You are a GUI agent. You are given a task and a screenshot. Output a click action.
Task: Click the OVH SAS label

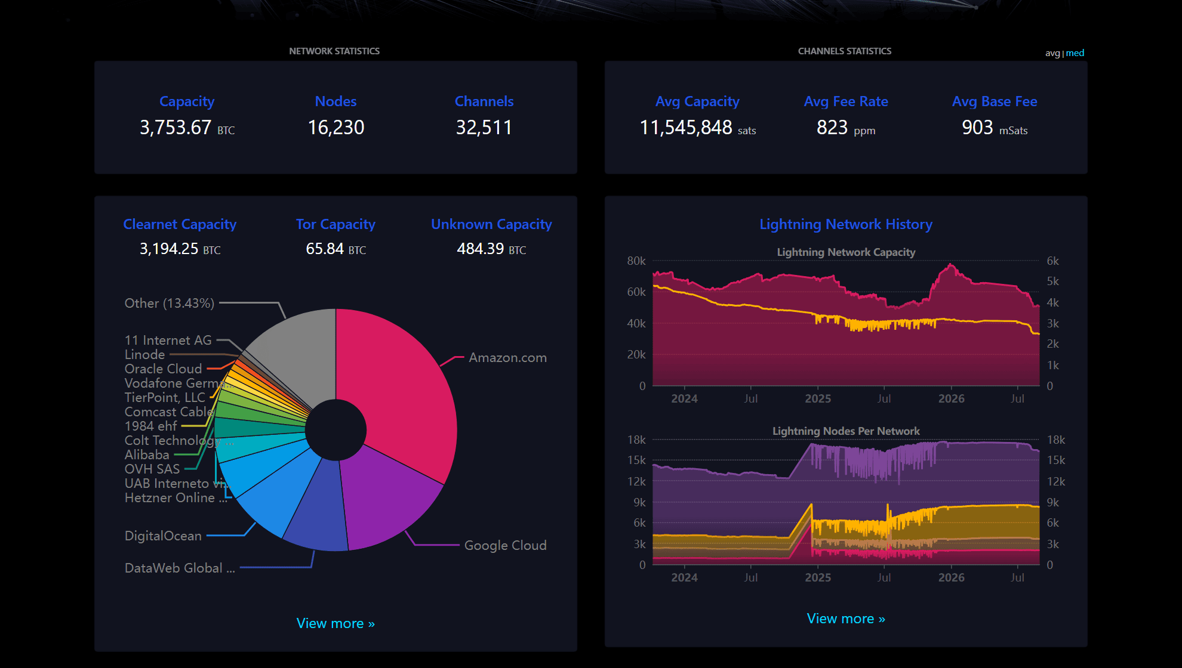tap(152, 469)
